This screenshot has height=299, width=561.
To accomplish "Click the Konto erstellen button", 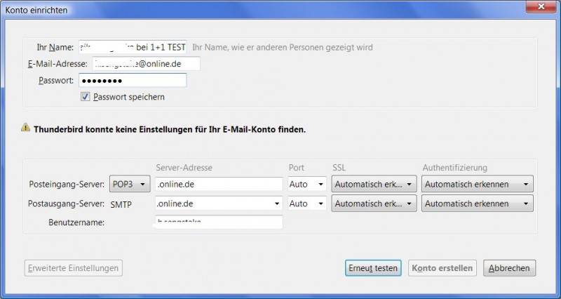I will (x=442, y=268).
